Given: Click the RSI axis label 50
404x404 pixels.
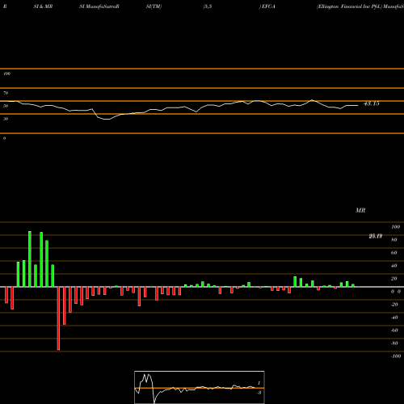Looking at the screenshot, I should click(x=6, y=106).
